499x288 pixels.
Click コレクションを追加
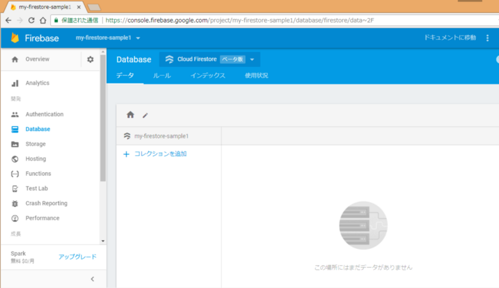pos(160,154)
